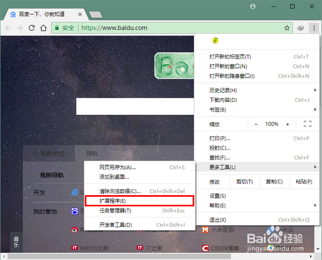Click 复制(C) in the edit row

coord(274,182)
